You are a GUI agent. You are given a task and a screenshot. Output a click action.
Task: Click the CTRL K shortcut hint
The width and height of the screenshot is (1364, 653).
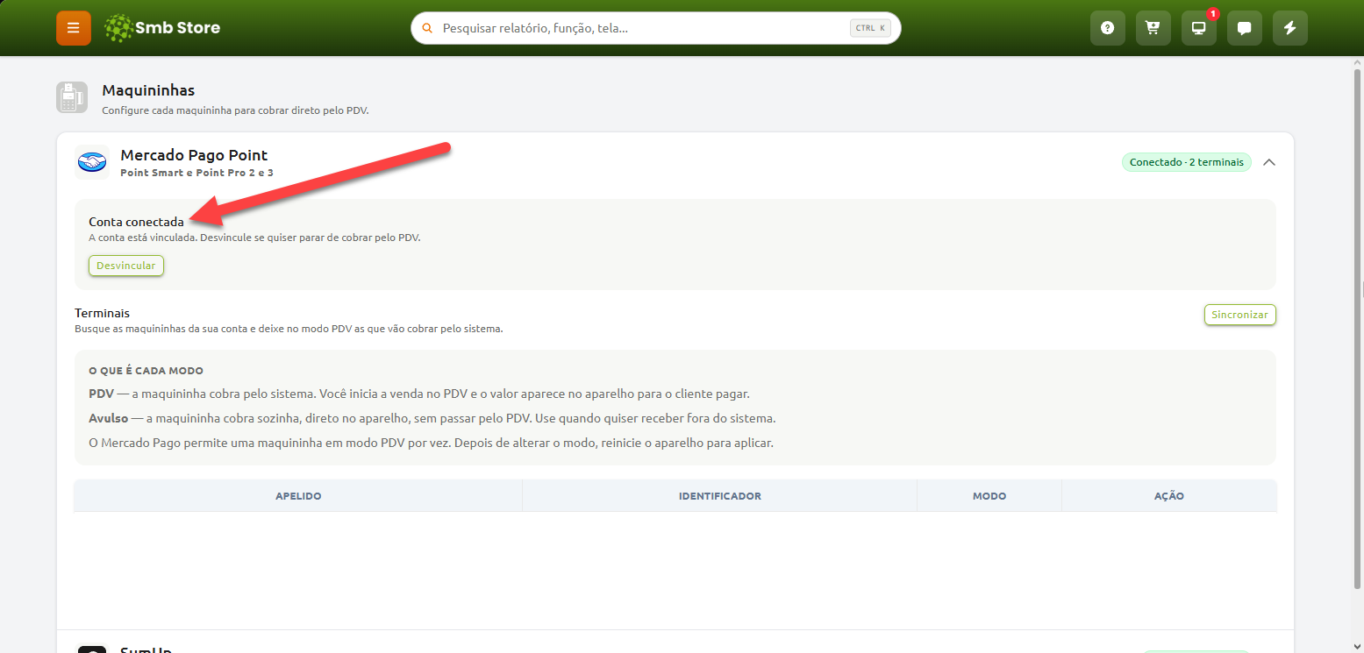pyautogui.click(x=870, y=28)
